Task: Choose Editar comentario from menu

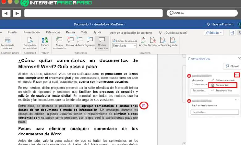Action: coord(223,80)
